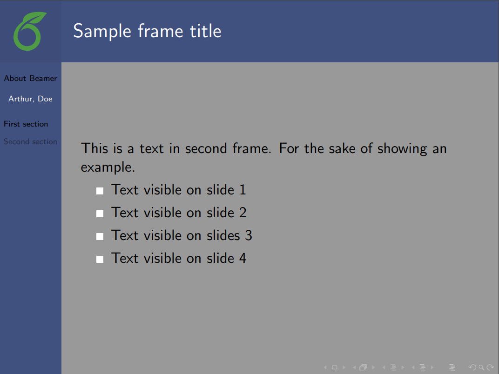Click the go forward curved arrow
The image size is (499, 374).
(490, 367)
